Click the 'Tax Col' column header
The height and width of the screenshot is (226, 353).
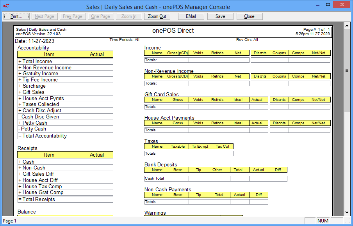point(222,147)
